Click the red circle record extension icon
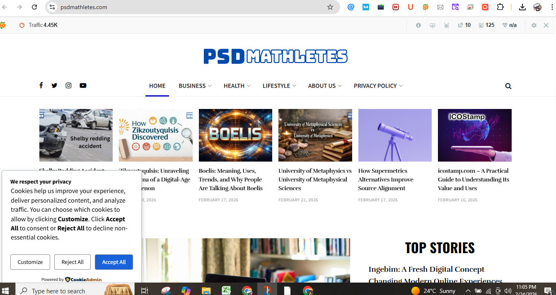556x295 pixels. tap(485, 7)
